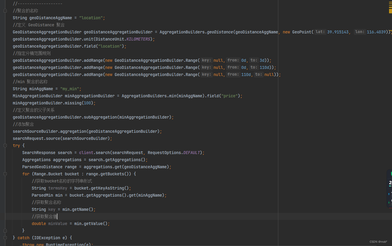
Task: Collapse the for loop fold marker
Action: click(x=5, y=174)
